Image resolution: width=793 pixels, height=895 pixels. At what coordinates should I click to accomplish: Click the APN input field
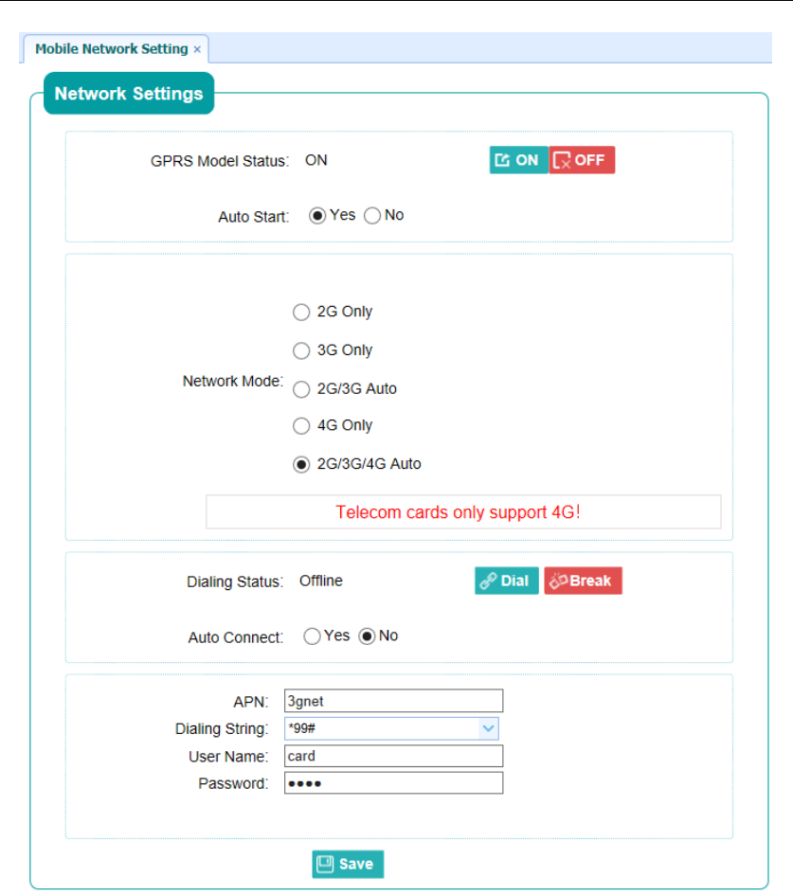393,701
